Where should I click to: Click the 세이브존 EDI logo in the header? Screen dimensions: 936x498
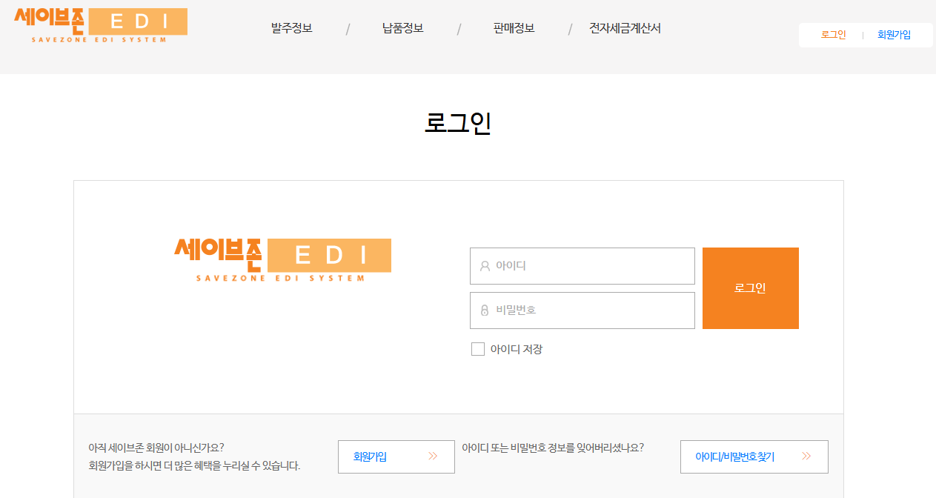coord(101,24)
